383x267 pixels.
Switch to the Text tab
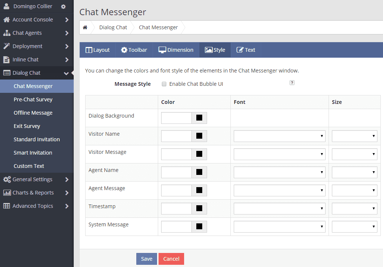pos(246,50)
